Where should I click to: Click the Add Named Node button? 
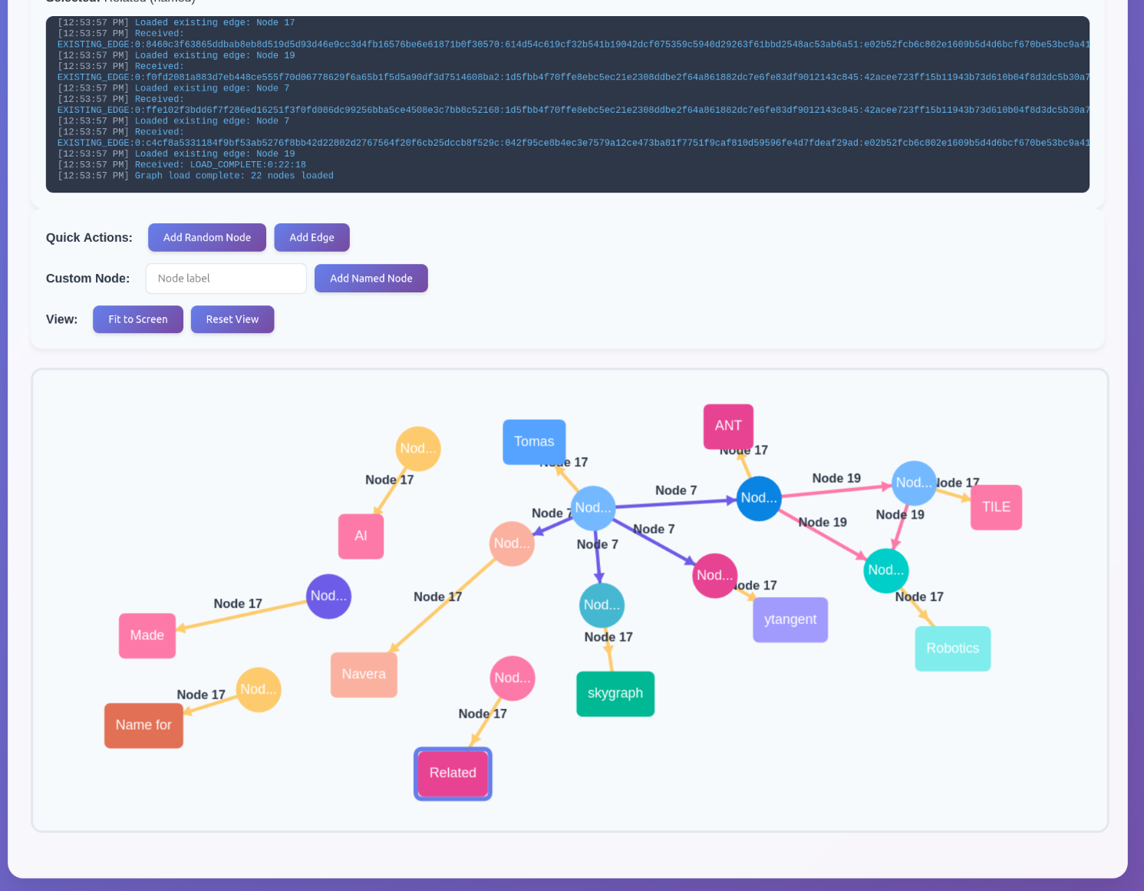pyautogui.click(x=371, y=279)
